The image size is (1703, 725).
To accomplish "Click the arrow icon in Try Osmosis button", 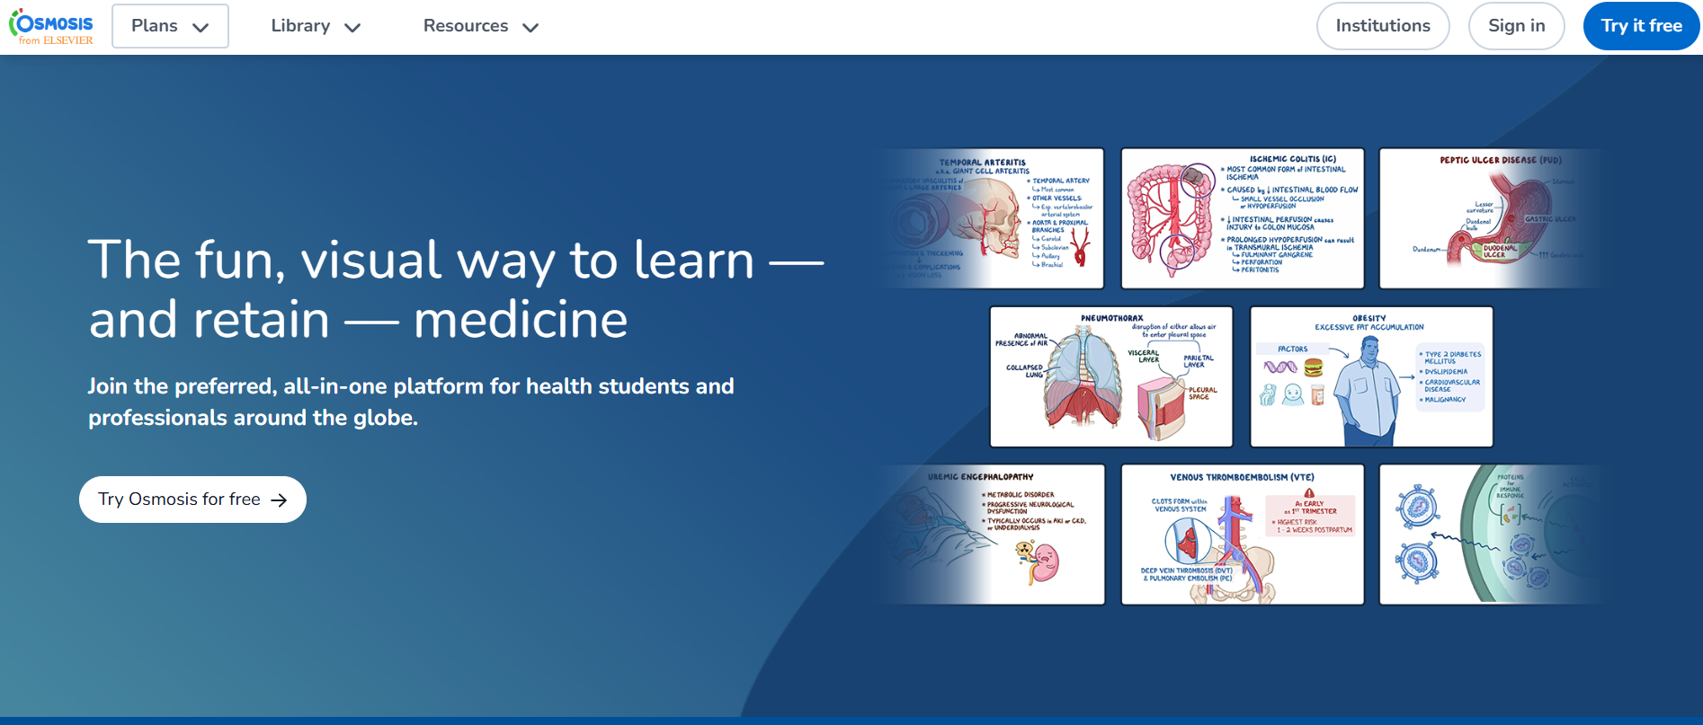I will (x=280, y=500).
